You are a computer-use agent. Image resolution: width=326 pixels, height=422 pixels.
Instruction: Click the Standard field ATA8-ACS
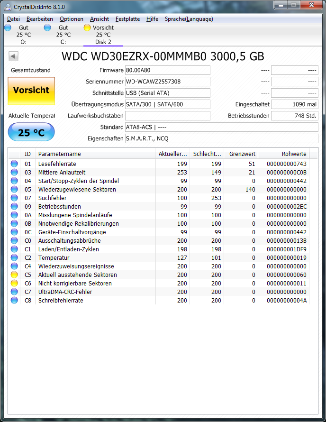point(222,127)
